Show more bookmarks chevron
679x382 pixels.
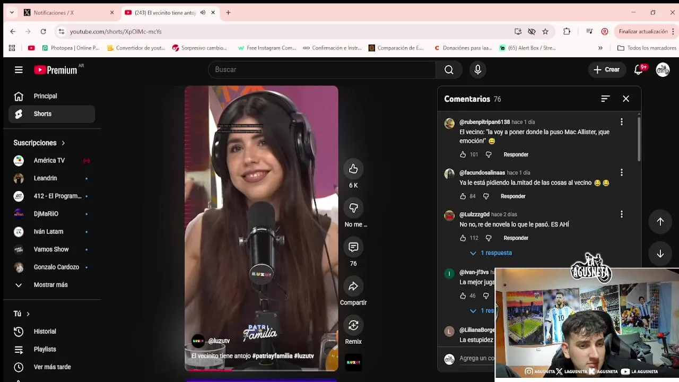[600, 48]
